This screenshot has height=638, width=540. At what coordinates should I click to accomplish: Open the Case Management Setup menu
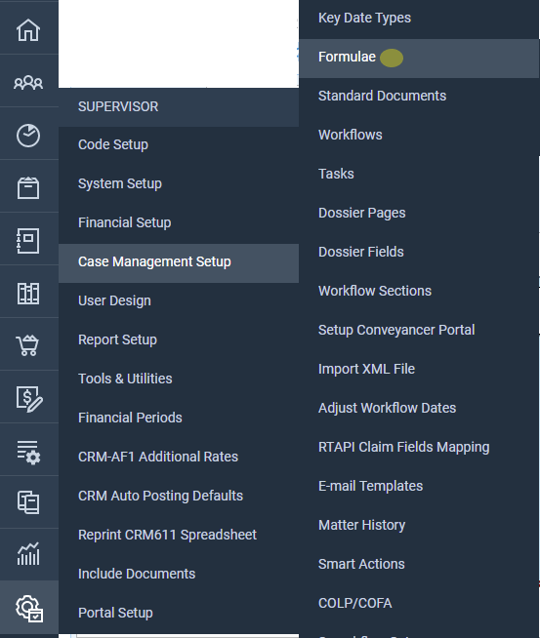coord(179,262)
